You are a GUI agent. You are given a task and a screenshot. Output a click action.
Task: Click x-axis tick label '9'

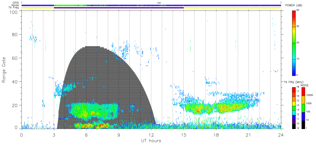click(x=119, y=135)
